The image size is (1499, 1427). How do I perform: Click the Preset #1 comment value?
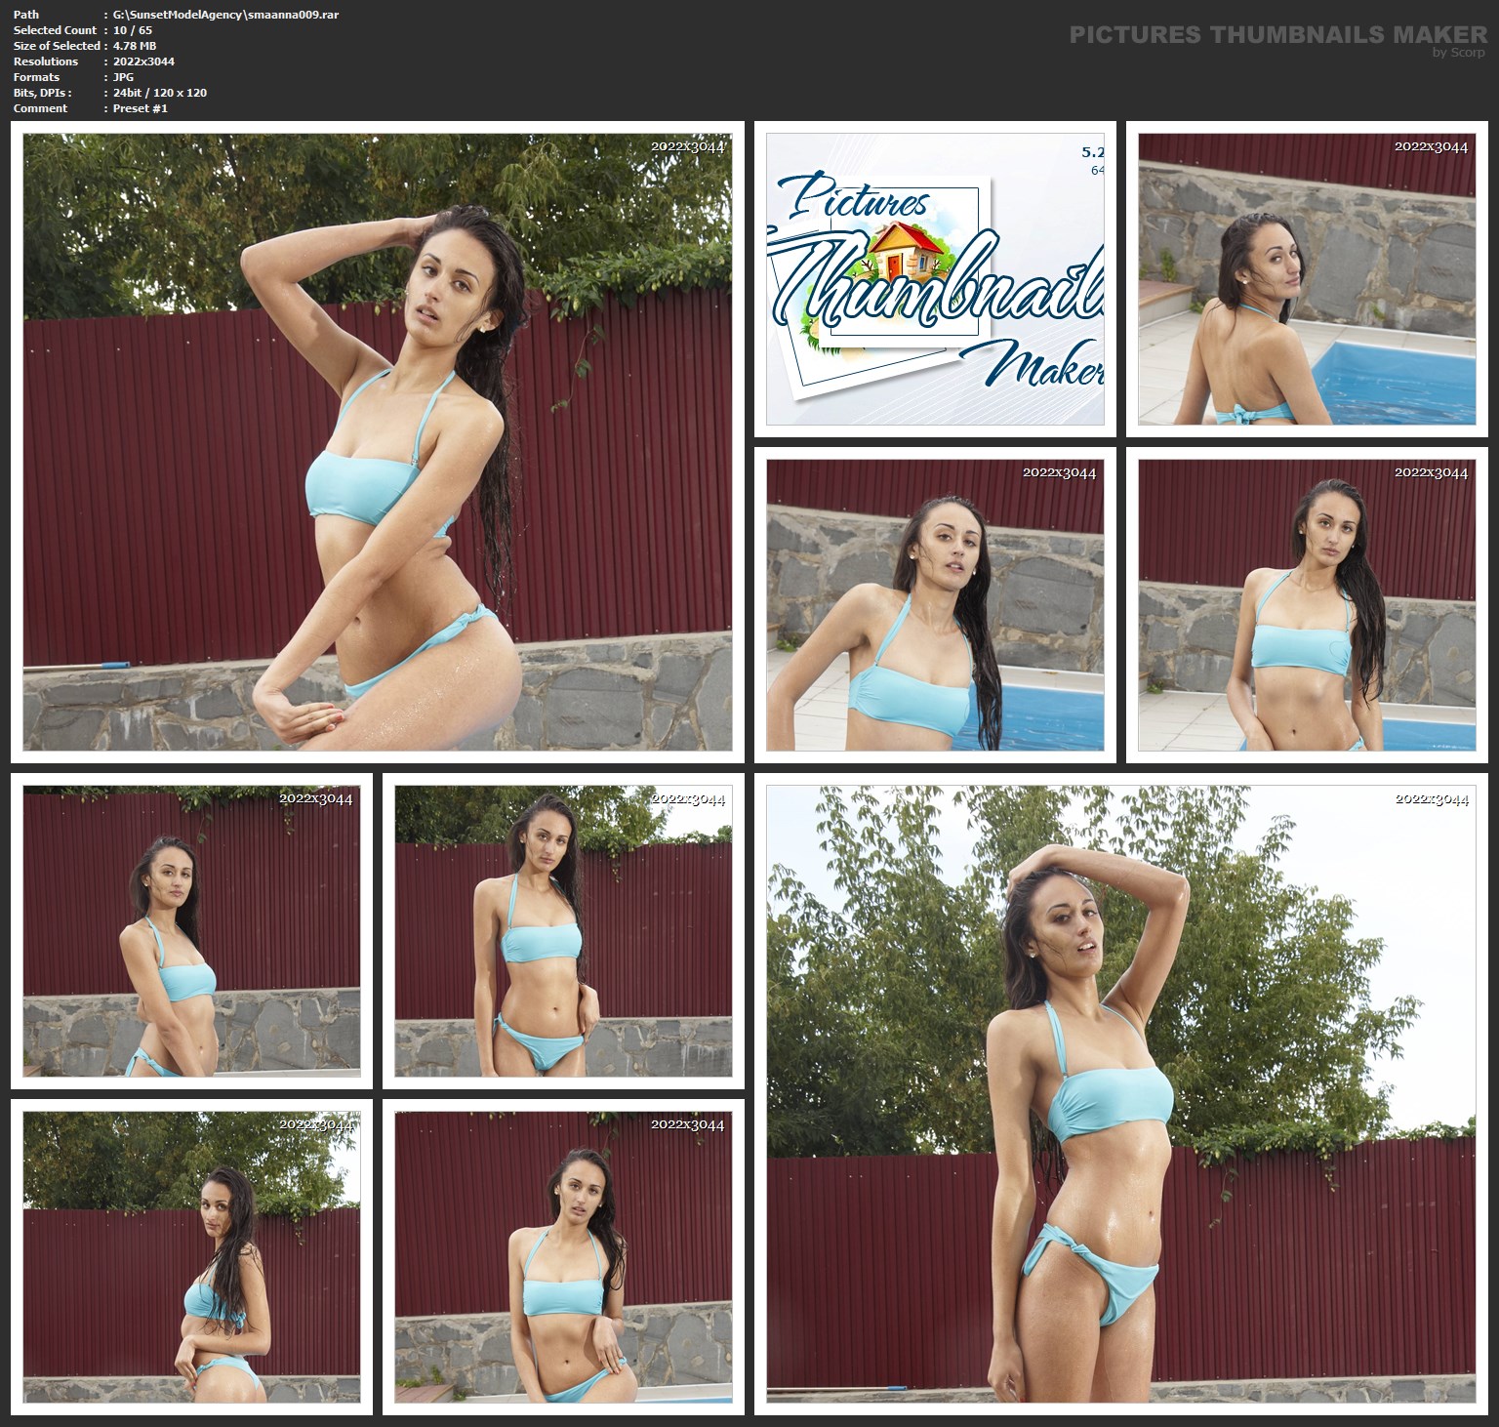140,108
